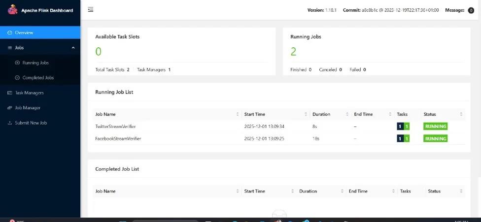Go to Task Managers page
The width and height of the screenshot is (481, 222).
[30, 93]
